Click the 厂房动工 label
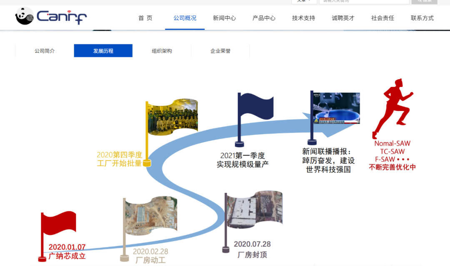Screen dimensions: 450x269 (x=150, y=260)
